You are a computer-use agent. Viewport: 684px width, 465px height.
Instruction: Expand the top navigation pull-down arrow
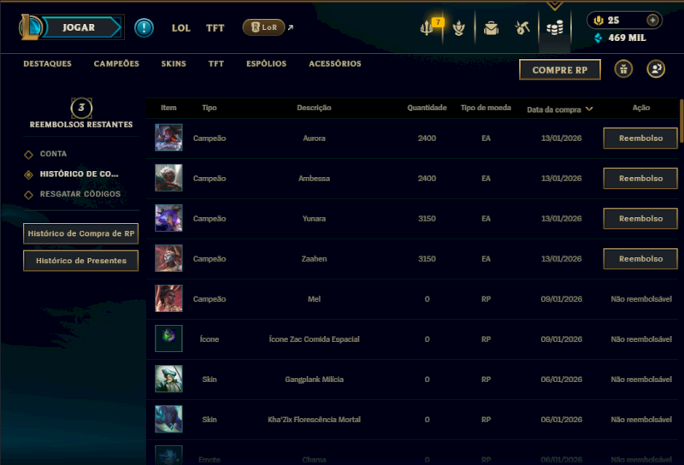(x=554, y=6)
